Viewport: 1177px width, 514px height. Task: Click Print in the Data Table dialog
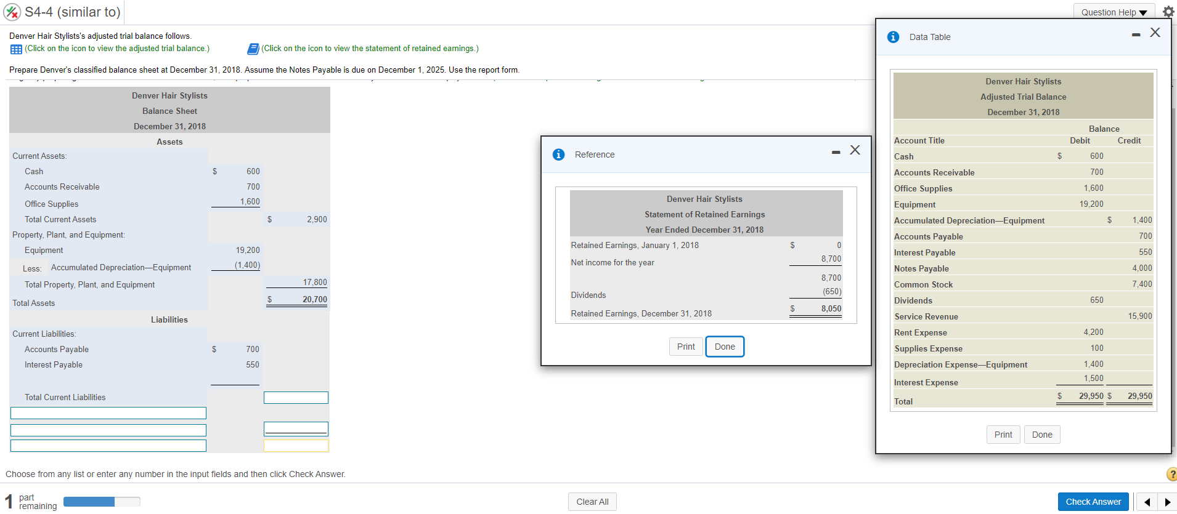[x=1003, y=435]
